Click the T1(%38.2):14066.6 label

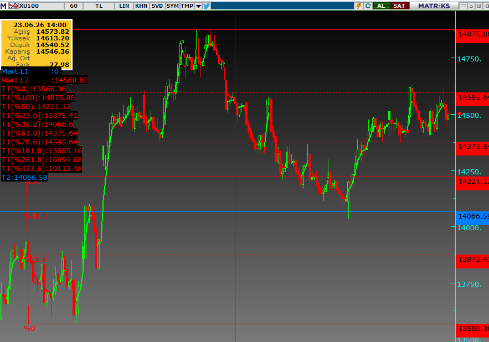pyautogui.click(x=37, y=125)
